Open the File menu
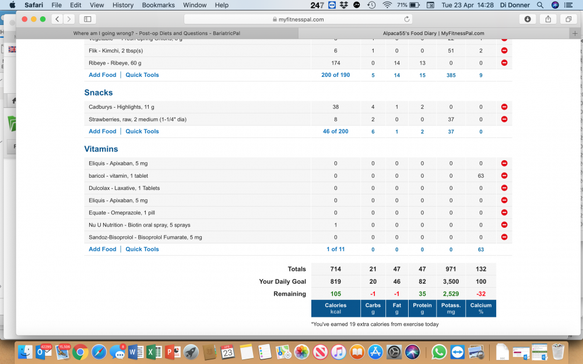 click(57, 5)
